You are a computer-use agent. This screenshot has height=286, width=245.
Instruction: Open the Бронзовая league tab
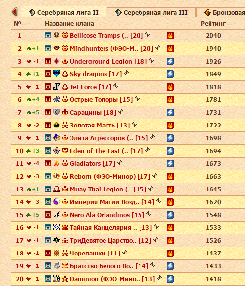click(x=221, y=12)
